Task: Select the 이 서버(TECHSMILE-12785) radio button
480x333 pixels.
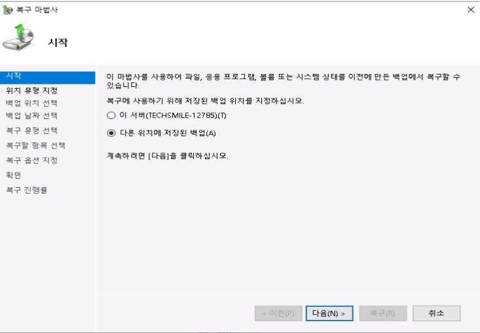Action: (111, 115)
